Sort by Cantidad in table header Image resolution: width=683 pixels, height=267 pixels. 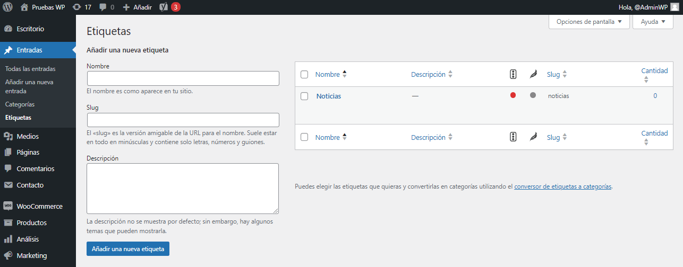(x=654, y=75)
